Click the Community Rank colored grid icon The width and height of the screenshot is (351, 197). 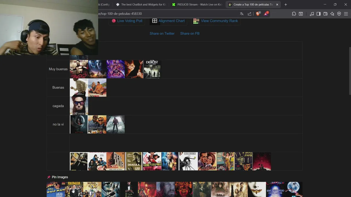[x=196, y=21]
